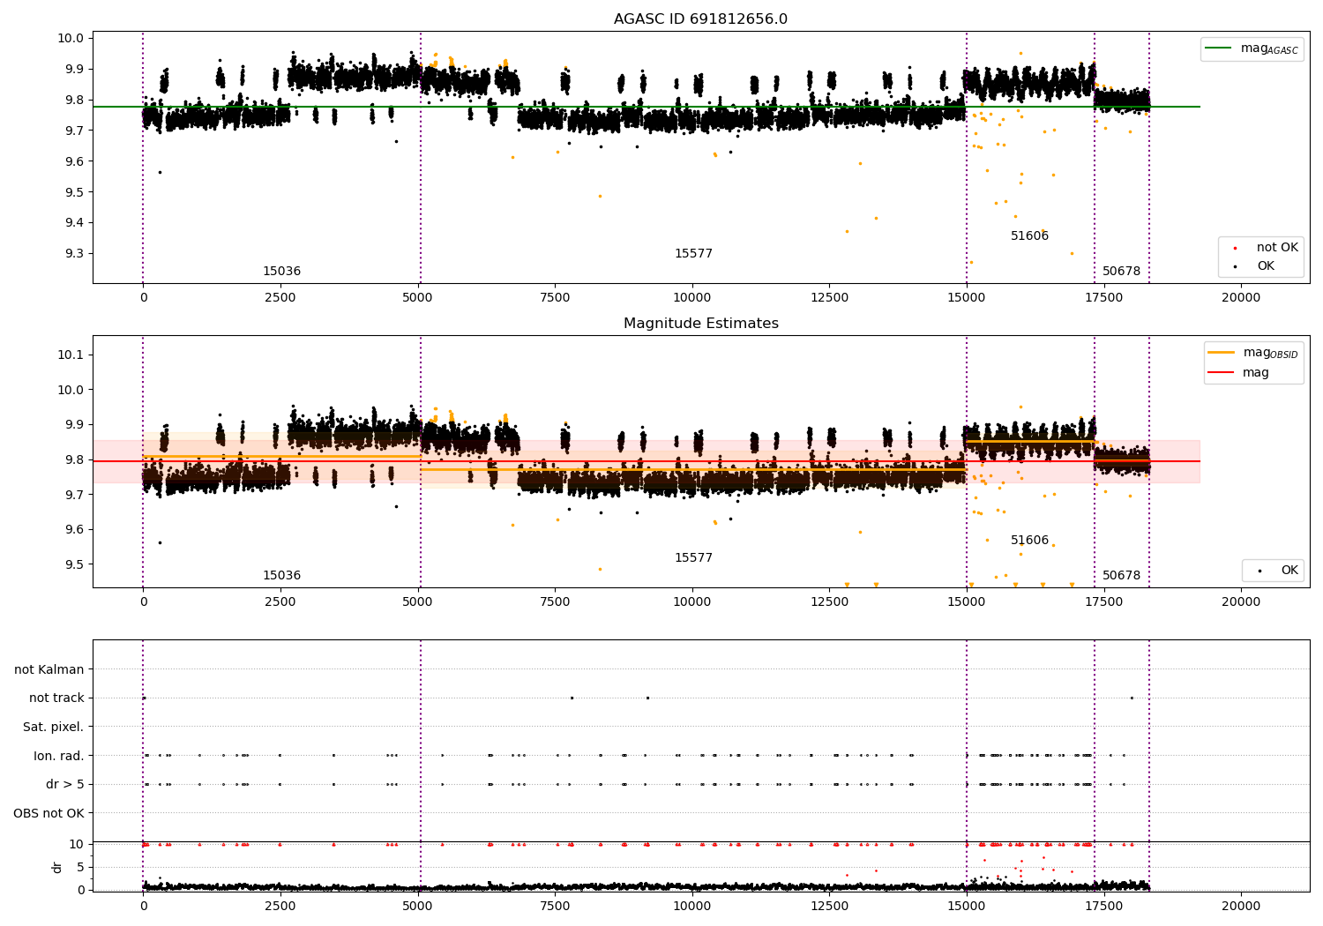Click the '10.1' y-axis tick label

(71, 355)
